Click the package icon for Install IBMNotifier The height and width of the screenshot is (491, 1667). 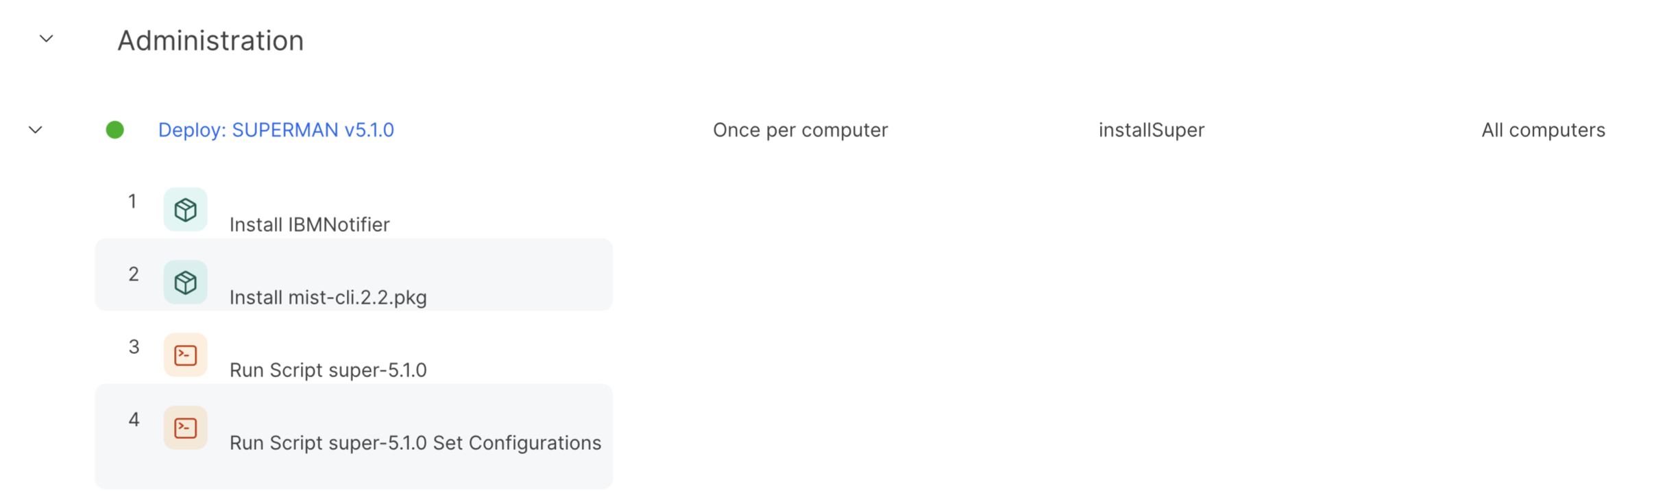pos(185,209)
